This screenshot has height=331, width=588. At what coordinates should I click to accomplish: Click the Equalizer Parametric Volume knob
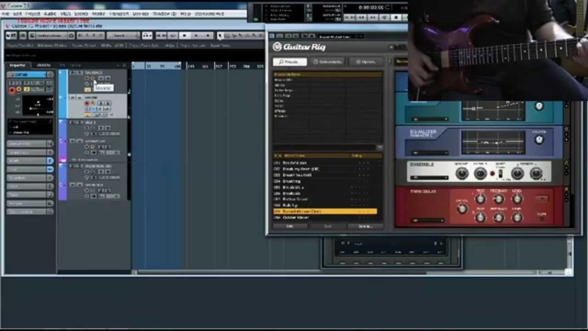(539, 140)
